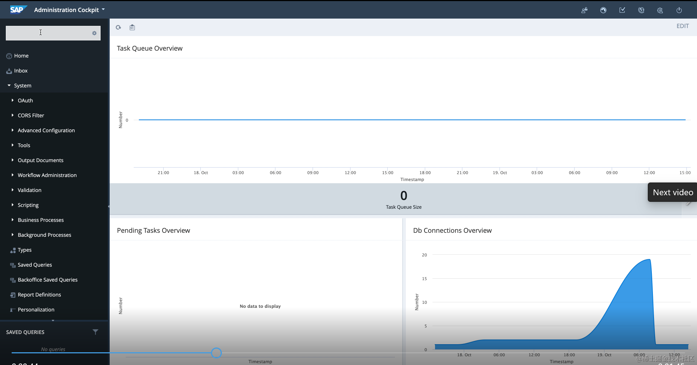Expand the Business Processes node
Image resolution: width=697 pixels, height=365 pixels.
(x=12, y=220)
